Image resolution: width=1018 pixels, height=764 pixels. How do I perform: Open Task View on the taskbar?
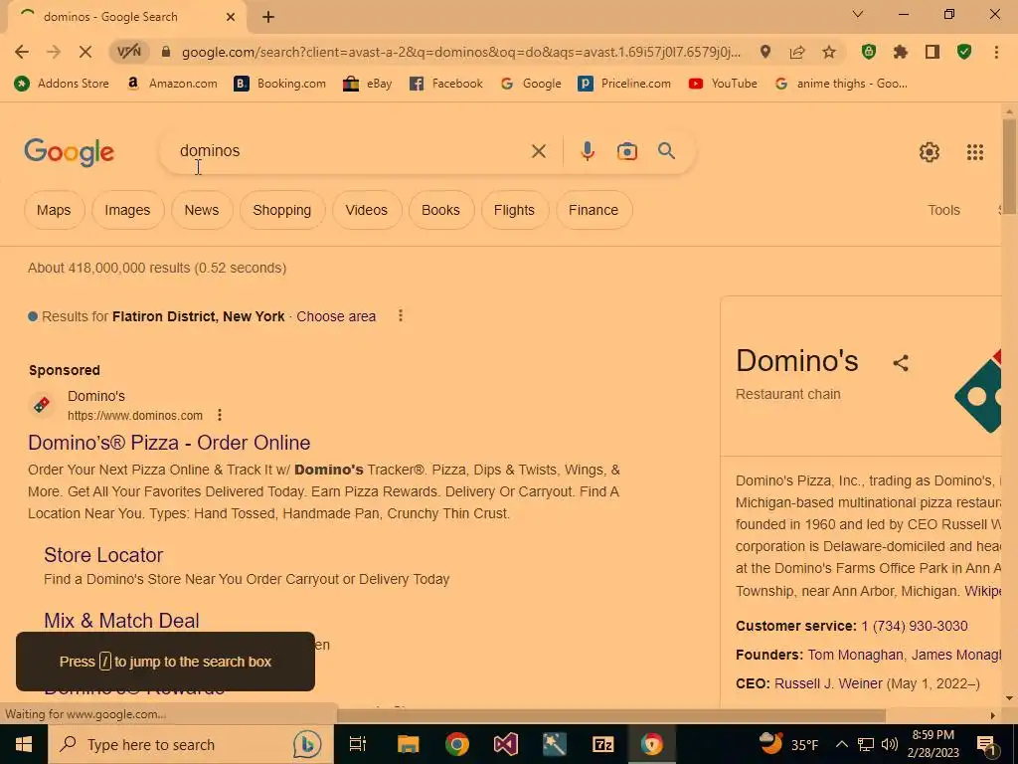click(x=358, y=744)
